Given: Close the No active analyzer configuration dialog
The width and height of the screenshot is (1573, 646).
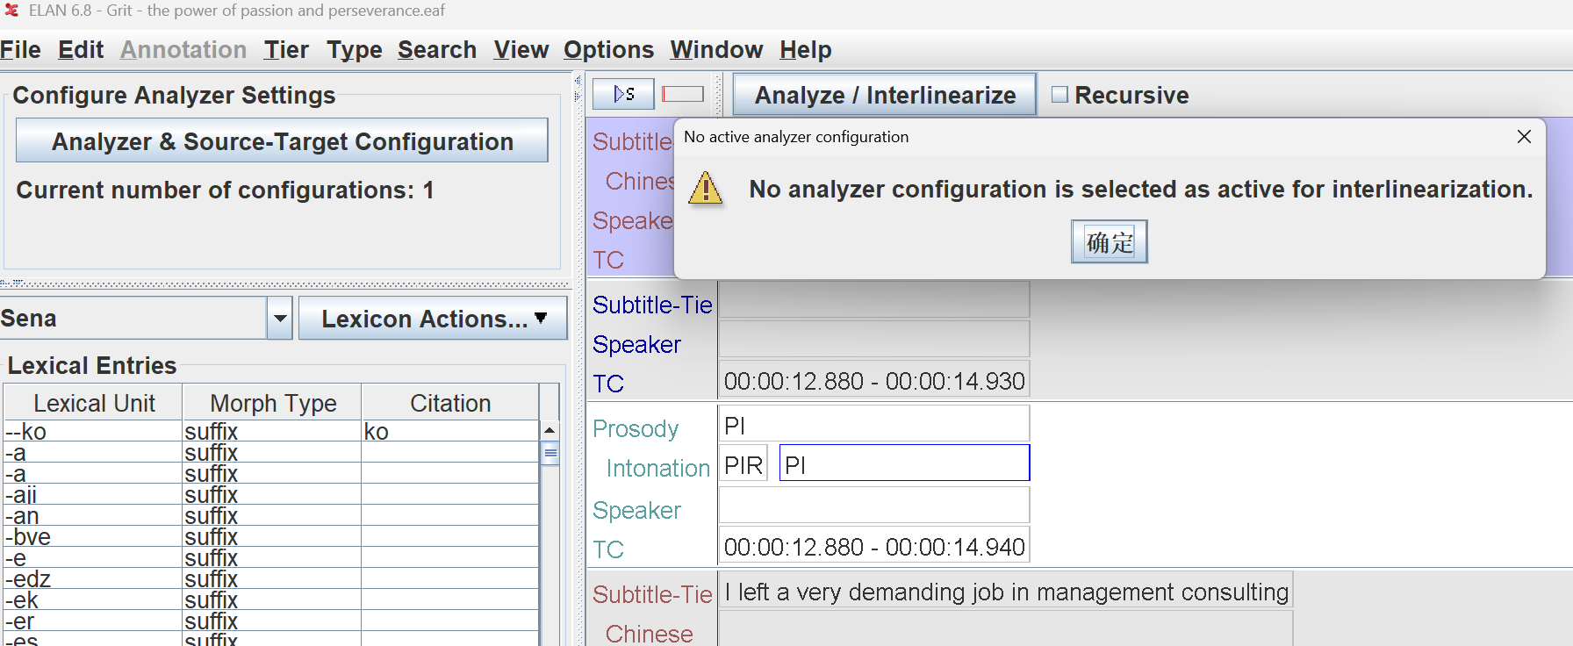Looking at the screenshot, I should [x=1524, y=137].
